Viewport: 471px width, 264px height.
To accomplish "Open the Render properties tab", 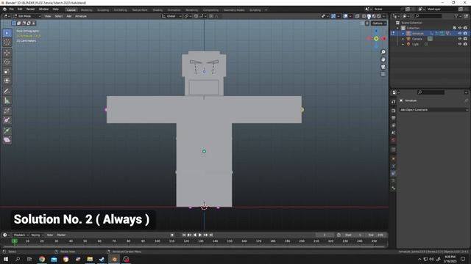I will tap(394, 111).
